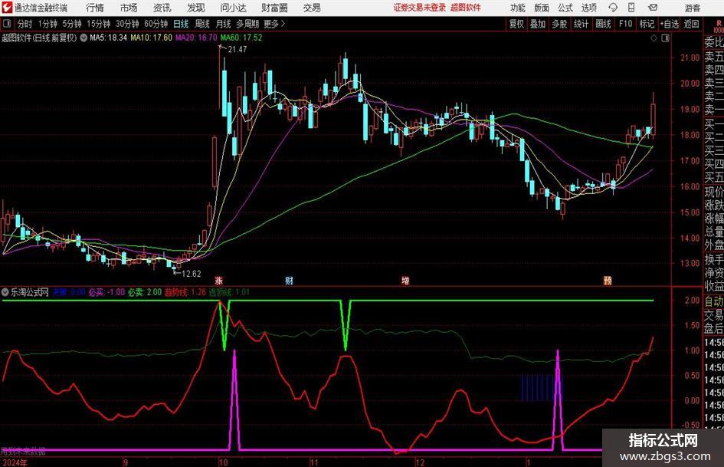Click the 交易 button in right sidebar
The height and width of the screenshot is (467, 724).
click(714, 315)
